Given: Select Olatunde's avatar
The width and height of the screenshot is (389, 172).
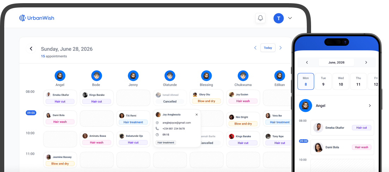Looking at the screenshot, I should coord(170,76).
